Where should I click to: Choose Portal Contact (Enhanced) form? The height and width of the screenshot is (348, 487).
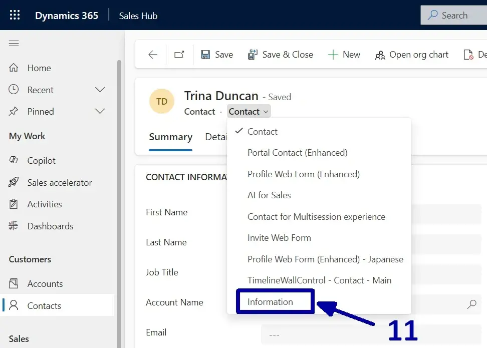319,152
